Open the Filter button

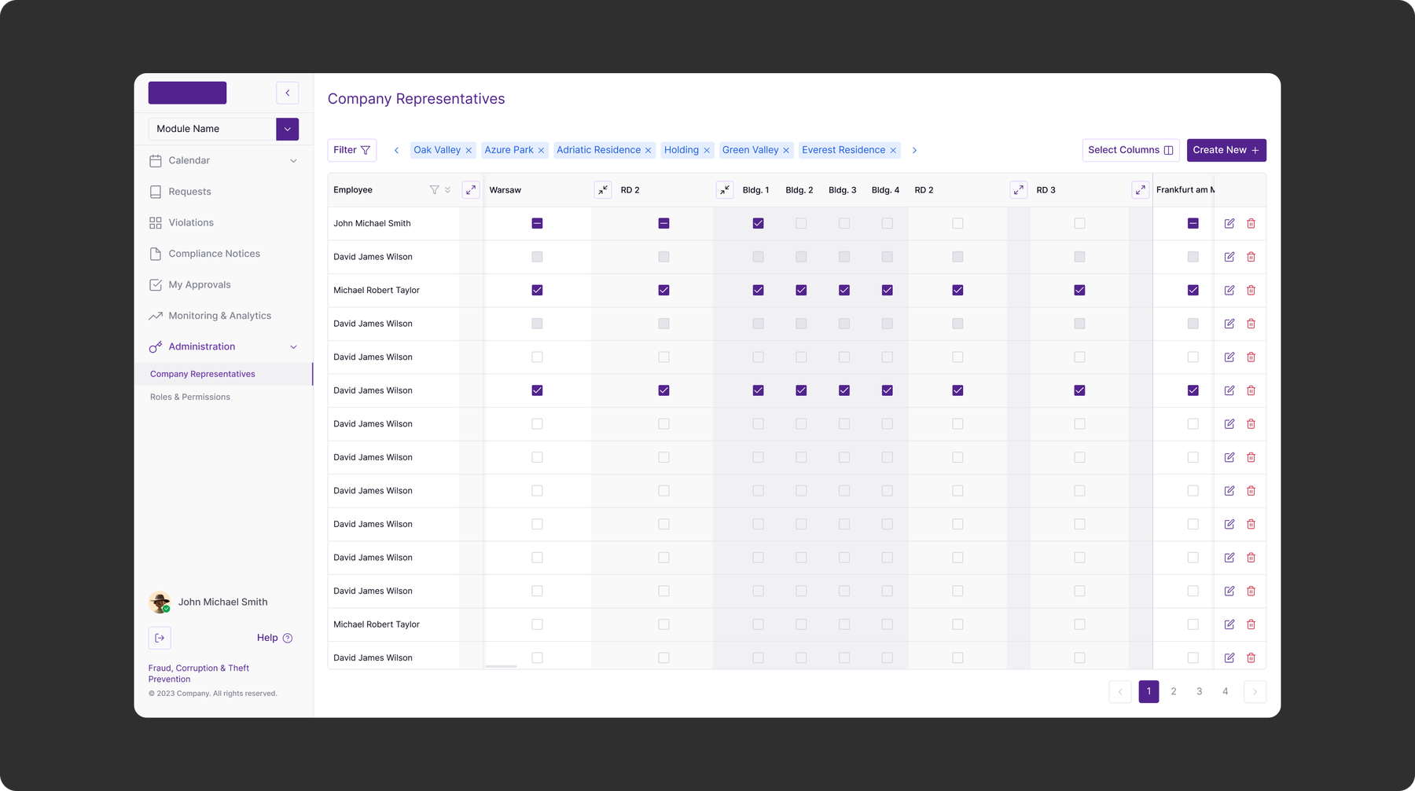pos(351,150)
